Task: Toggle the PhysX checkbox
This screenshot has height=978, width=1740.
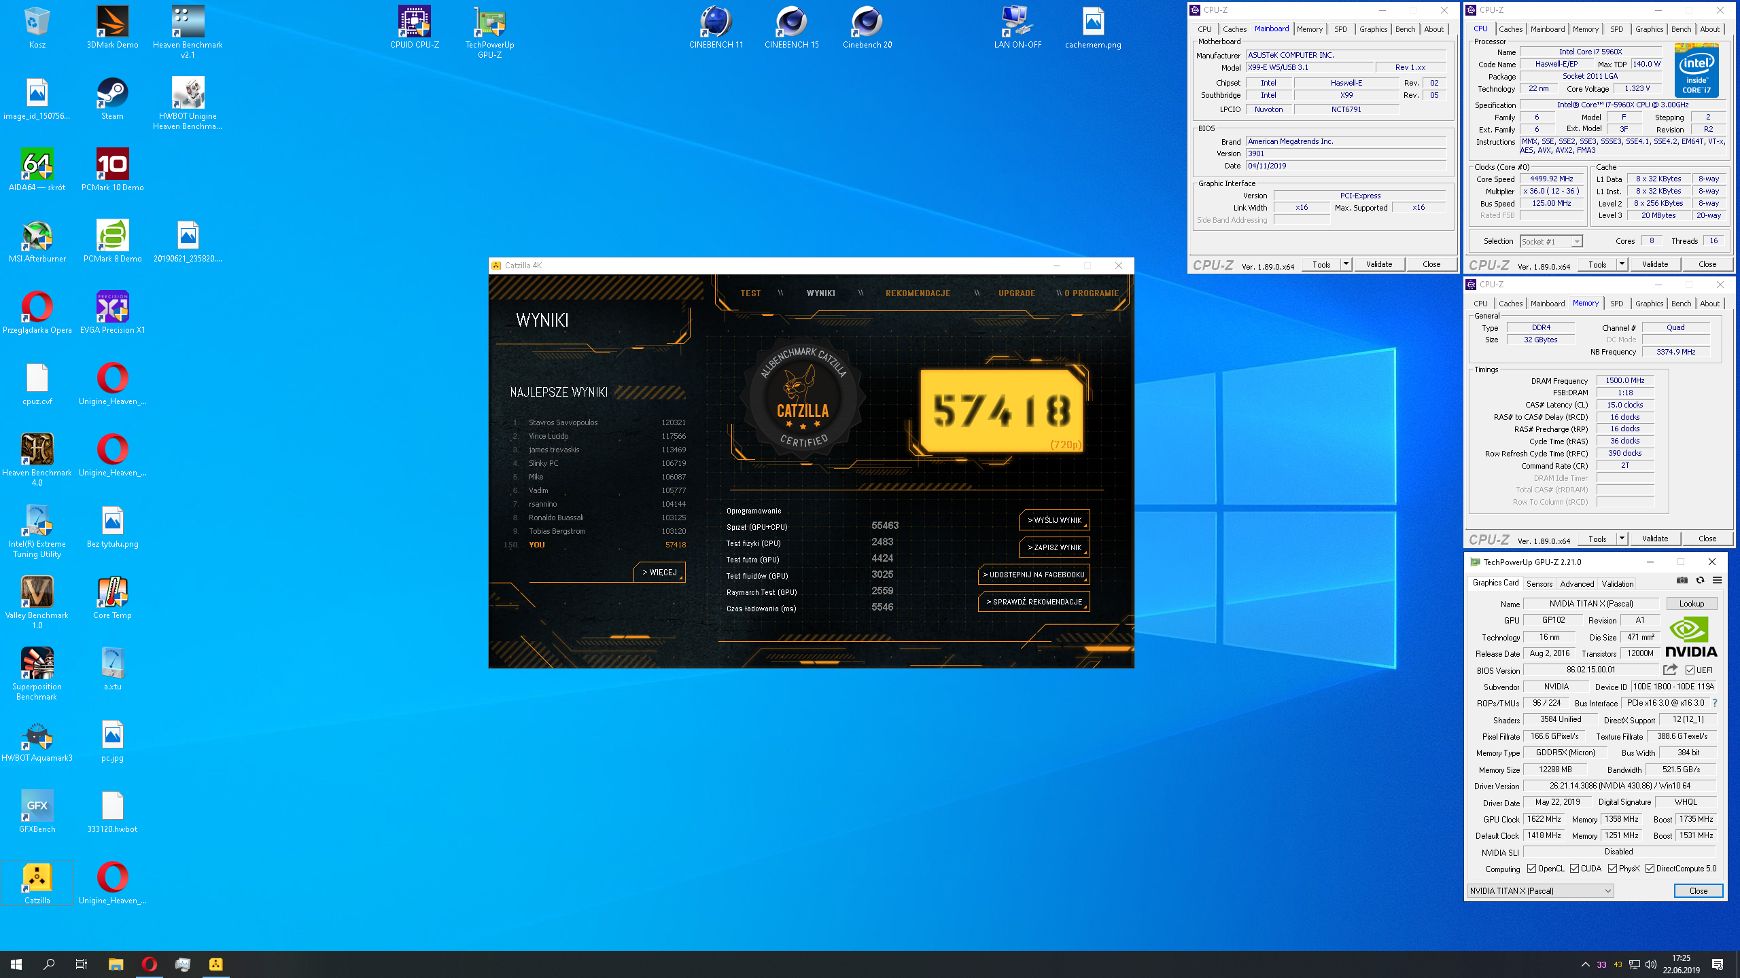Action: (1612, 869)
